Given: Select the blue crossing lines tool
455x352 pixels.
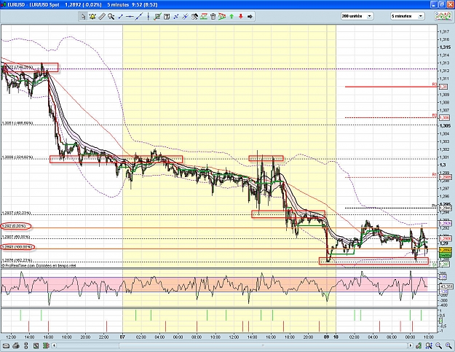Looking at the screenshot, I should 176,17.
